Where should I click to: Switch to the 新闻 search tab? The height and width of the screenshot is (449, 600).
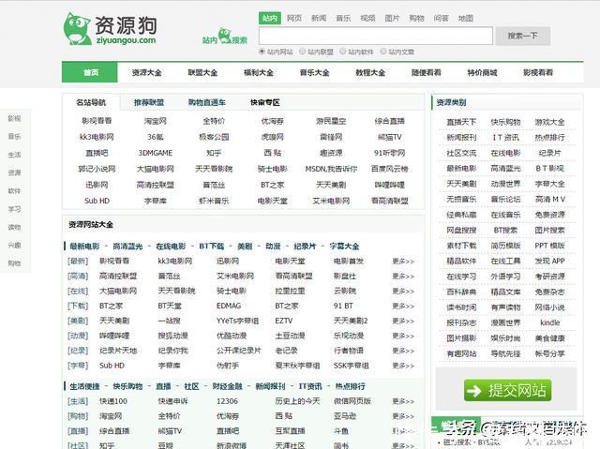tap(319, 18)
